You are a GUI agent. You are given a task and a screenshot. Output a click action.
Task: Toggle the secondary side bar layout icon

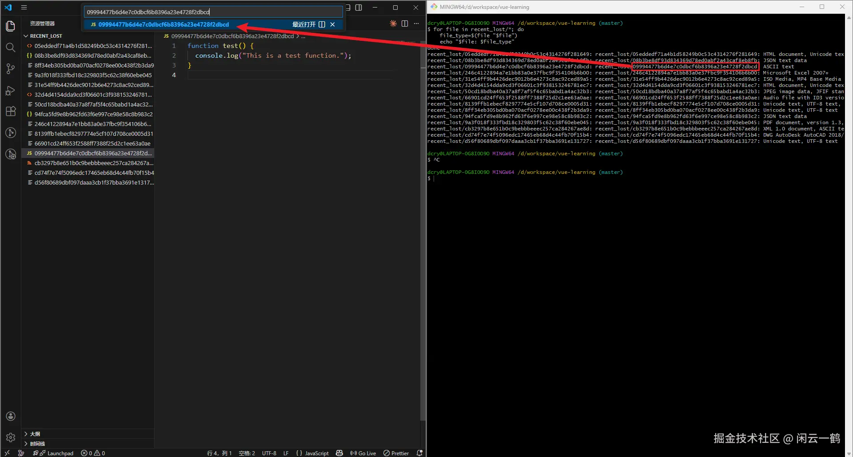(359, 8)
